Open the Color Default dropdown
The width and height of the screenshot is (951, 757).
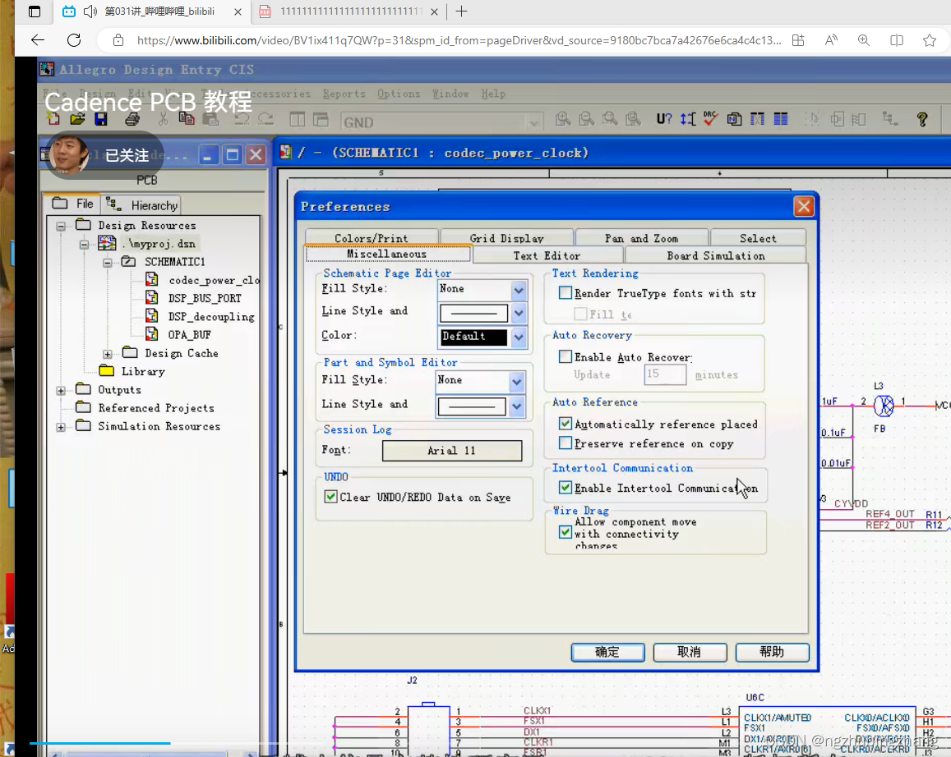(x=519, y=337)
